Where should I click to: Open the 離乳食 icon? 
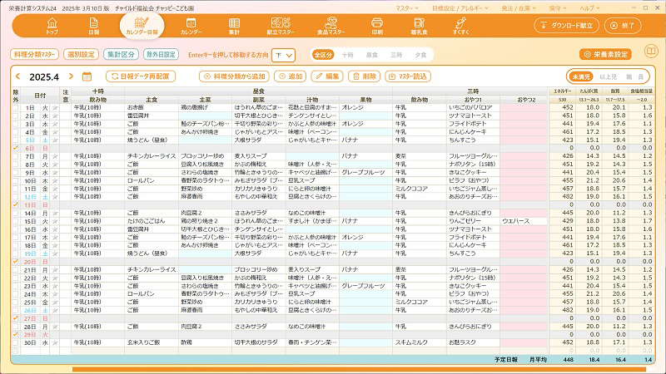(x=419, y=26)
